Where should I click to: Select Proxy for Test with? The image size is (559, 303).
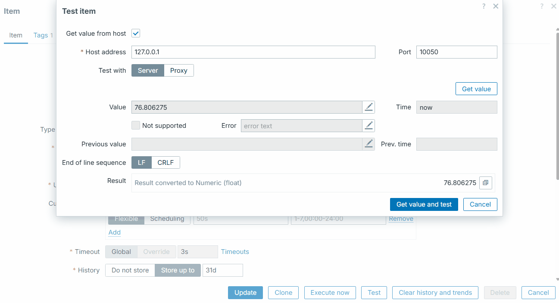(x=178, y=71)
